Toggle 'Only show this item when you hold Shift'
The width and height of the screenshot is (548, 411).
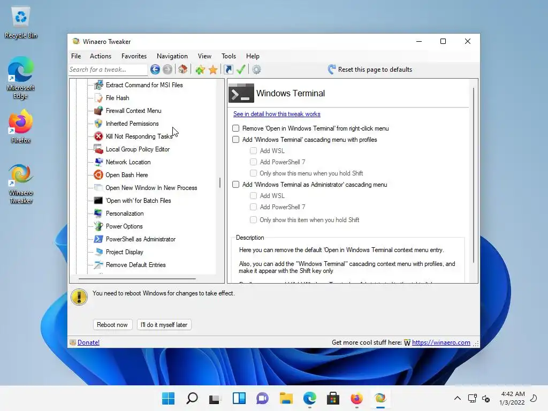tap(253, 220)
